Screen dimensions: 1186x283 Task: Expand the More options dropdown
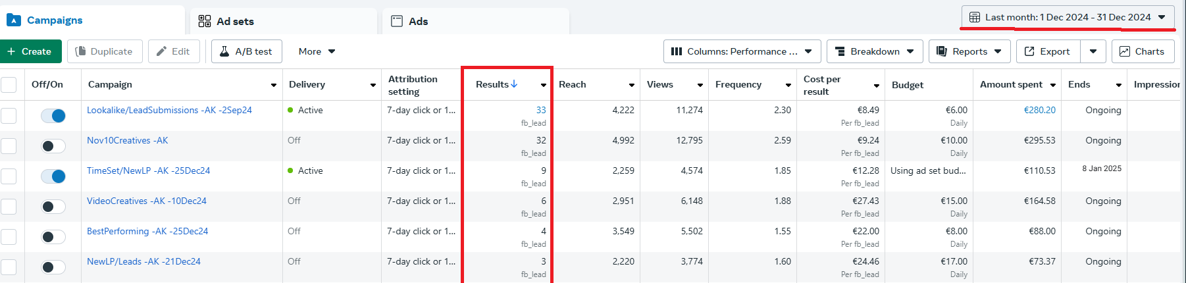coord(317,51)
